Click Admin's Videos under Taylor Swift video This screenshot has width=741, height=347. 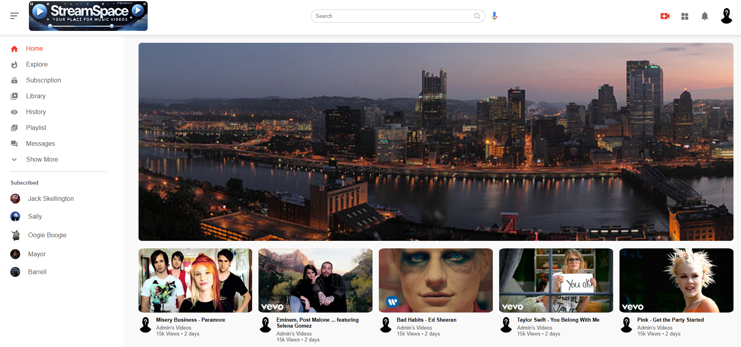[x=535, y=328]
